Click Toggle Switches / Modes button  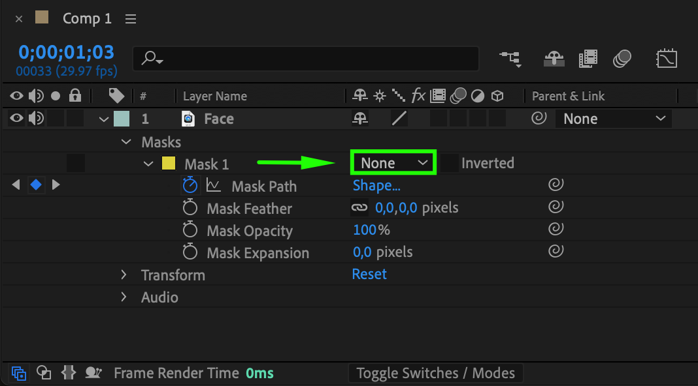coord(435,373)
